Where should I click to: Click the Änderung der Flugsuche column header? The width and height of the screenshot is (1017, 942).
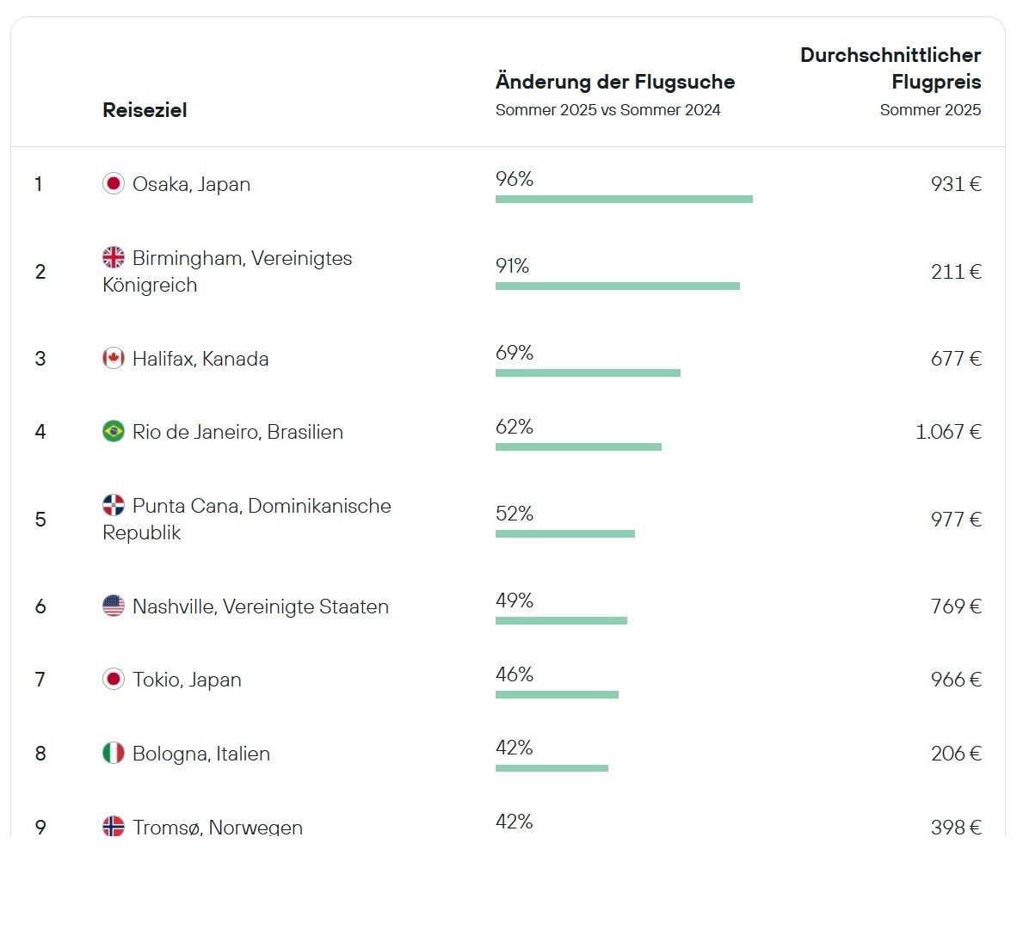(x=614, y=83)
